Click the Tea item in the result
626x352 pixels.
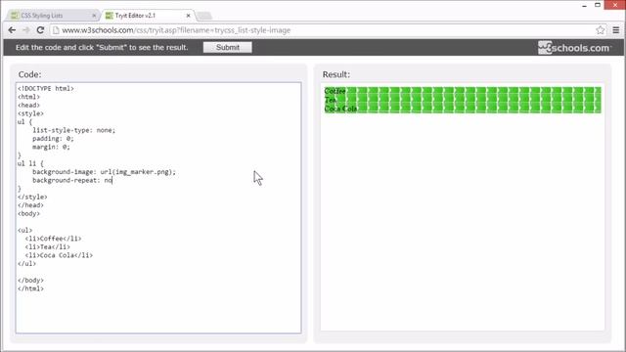tap(330, 100)
